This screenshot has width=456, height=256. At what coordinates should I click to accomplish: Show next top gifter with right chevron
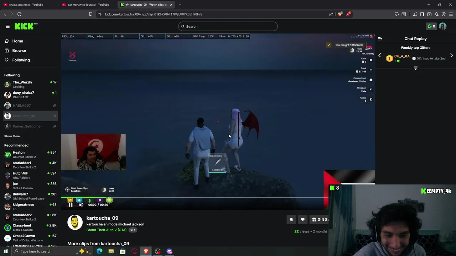(452, 55)
